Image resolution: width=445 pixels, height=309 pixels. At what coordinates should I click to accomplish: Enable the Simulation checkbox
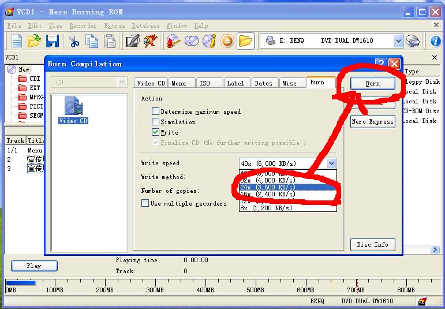click(155, 122)
